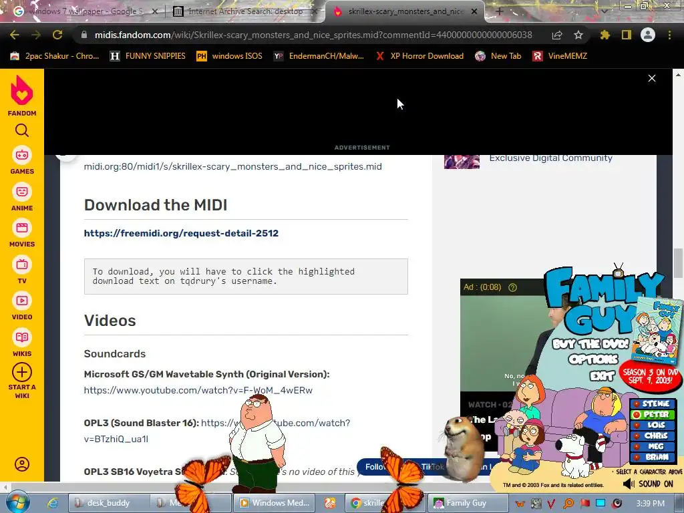Click the taskbar clock showing 3:39 PM

651,504
